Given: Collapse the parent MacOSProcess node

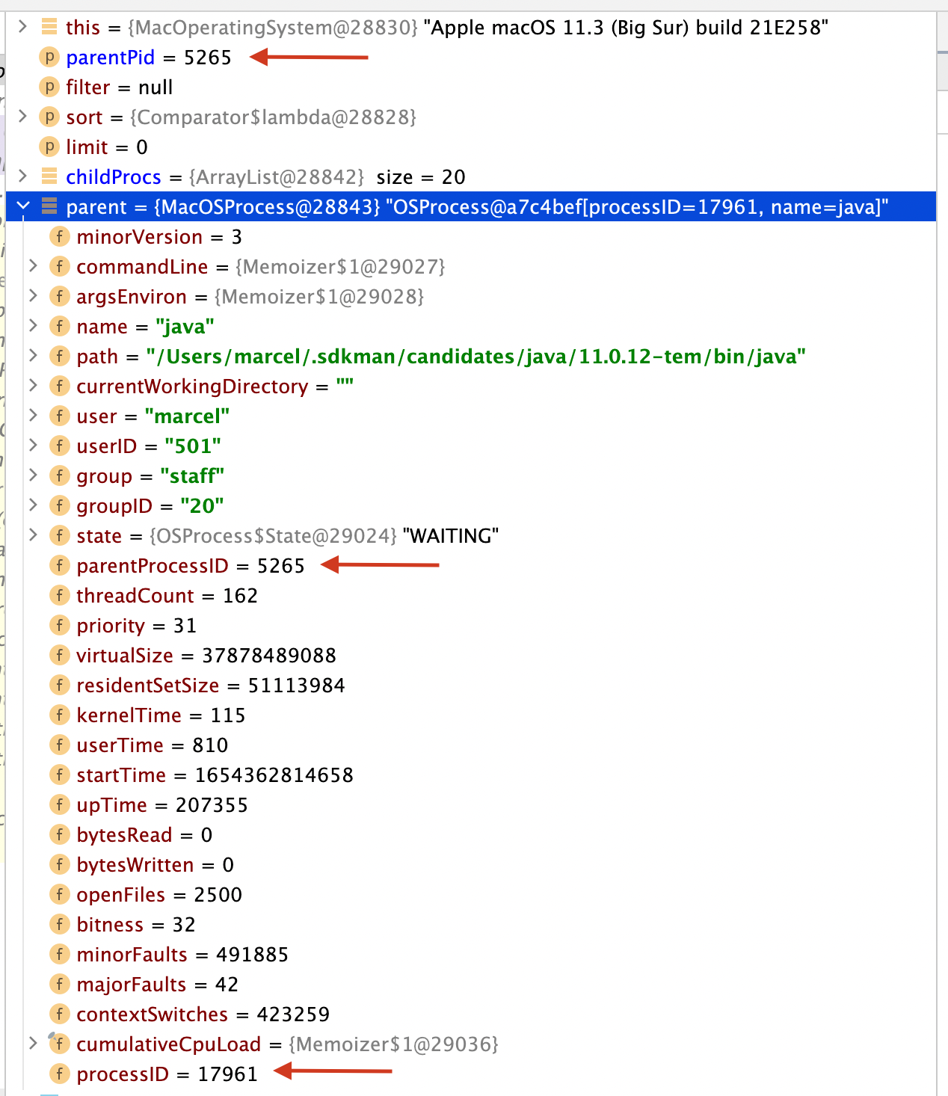Looking at the screenshot, I should (22, 206).
